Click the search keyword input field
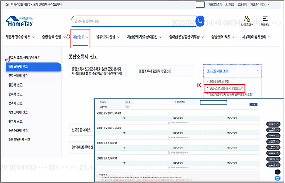 (x=133, y=22)
